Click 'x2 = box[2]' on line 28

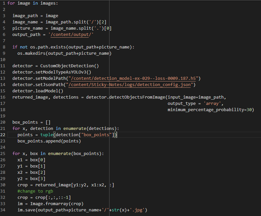point(31,172)
